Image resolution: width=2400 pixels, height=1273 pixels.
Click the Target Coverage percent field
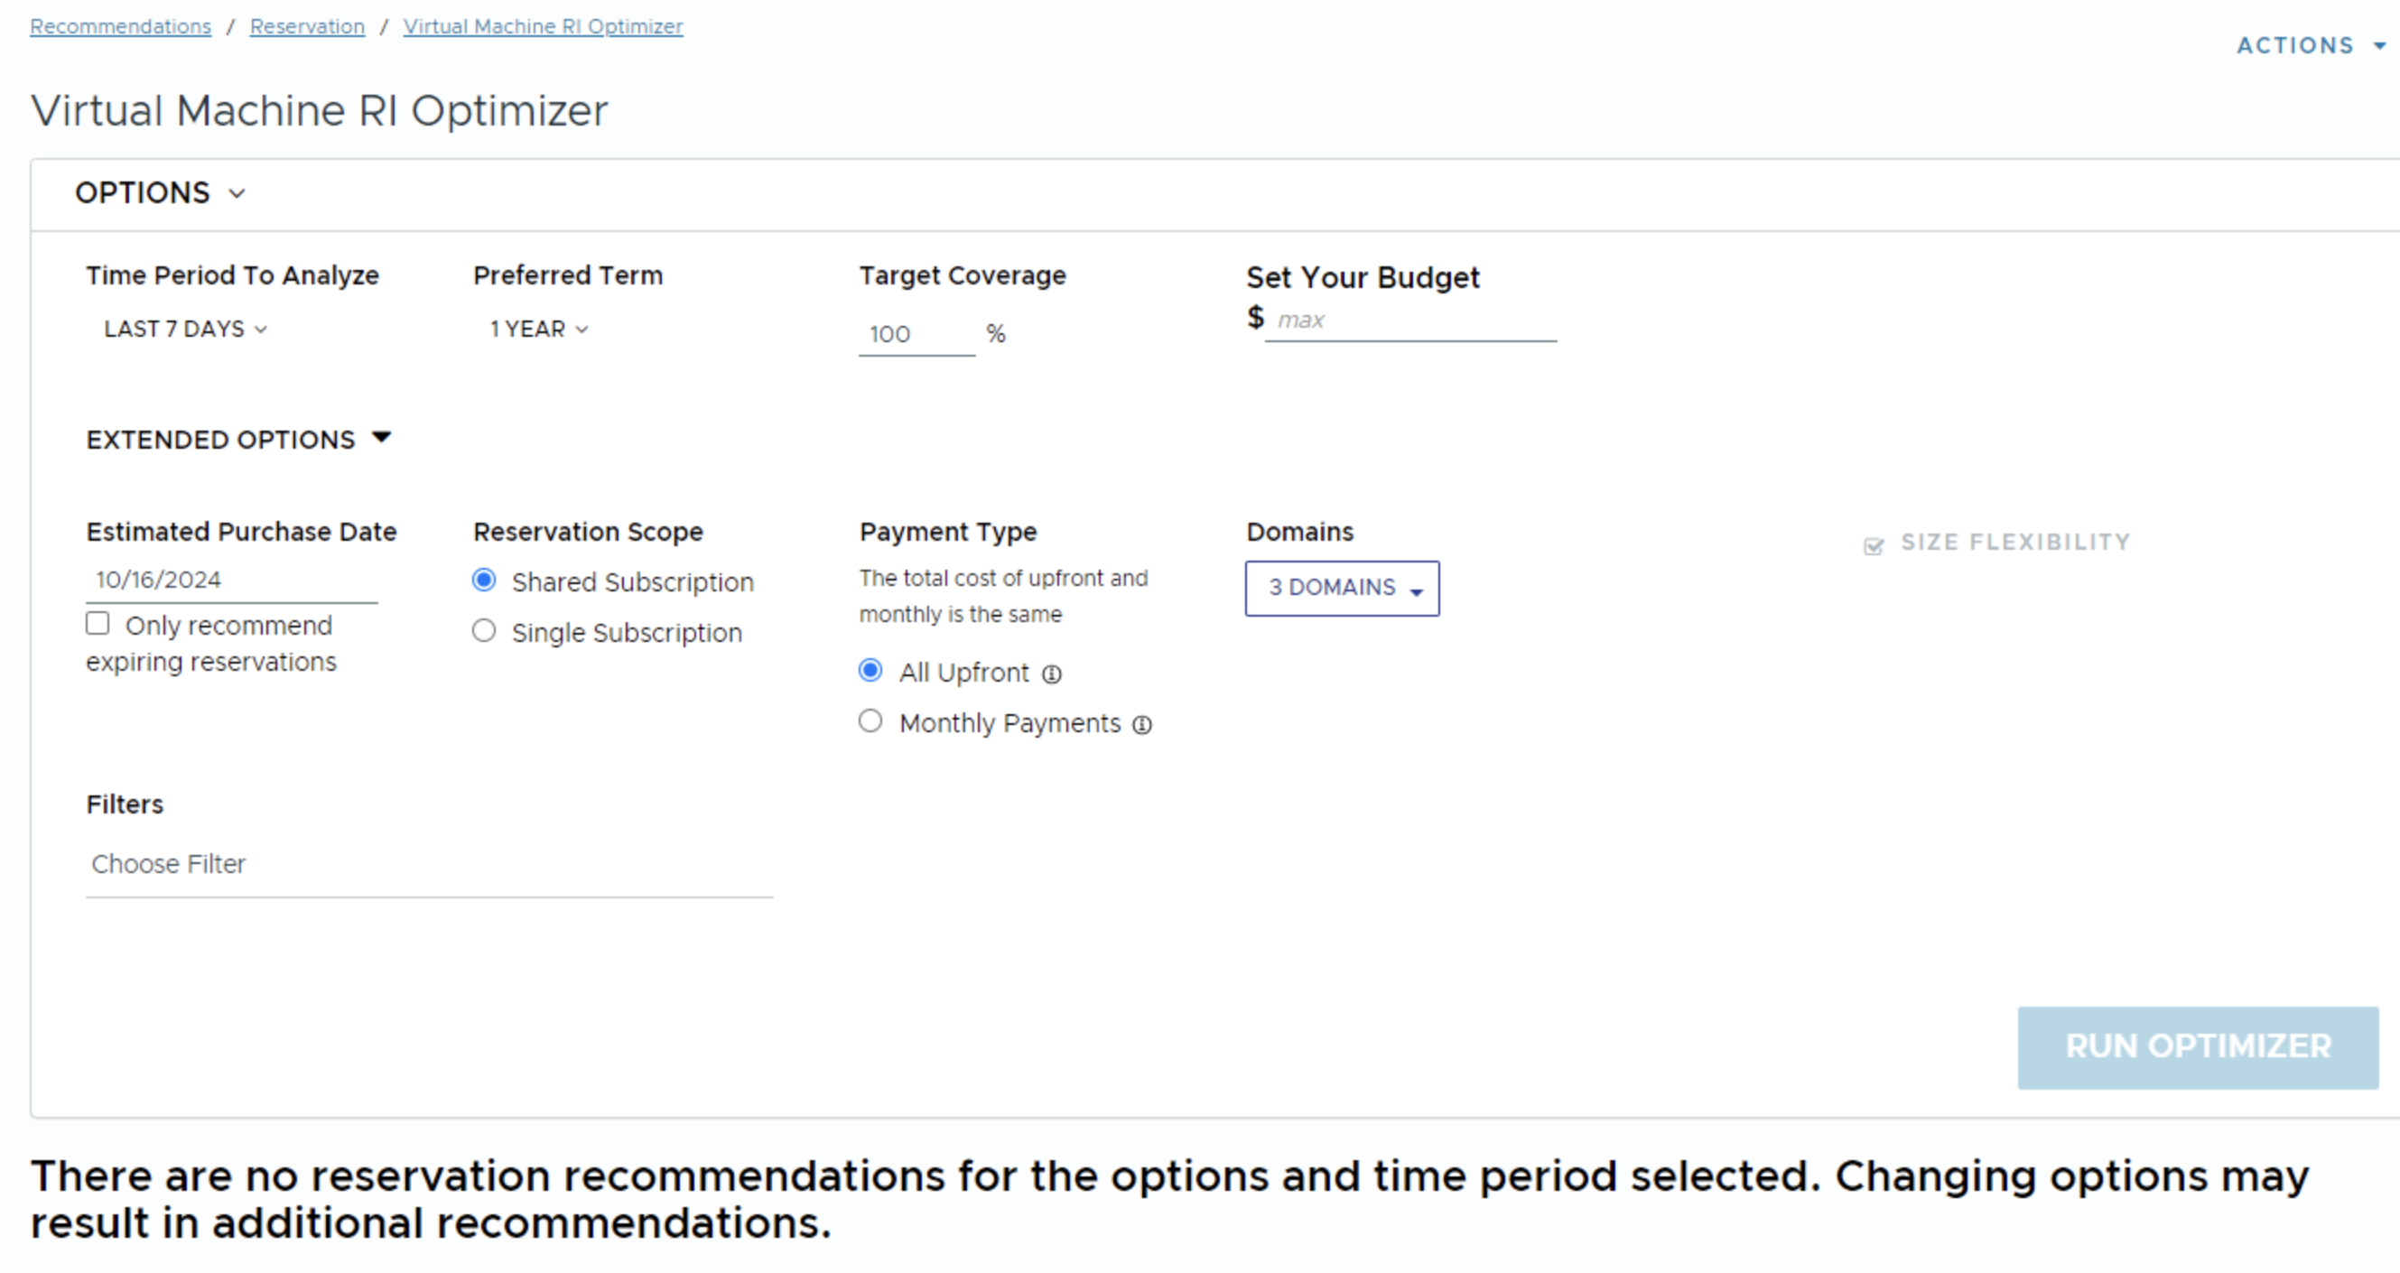tap(915, 334)
